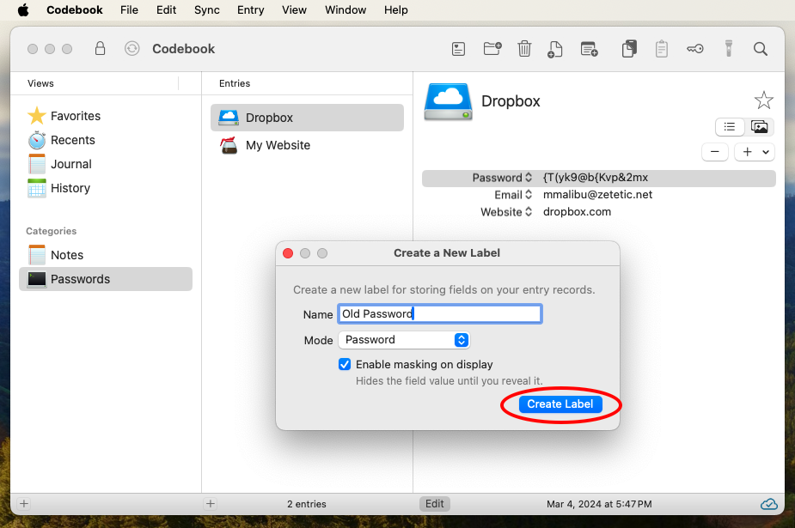The image size is (795, 528).
Task: Add a new entry with plus button
Action: click(x=211, y=504)
